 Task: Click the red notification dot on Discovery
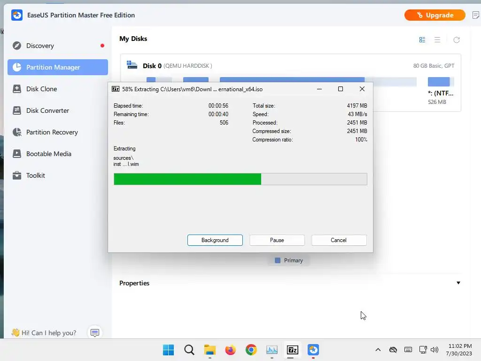tap(102, 46)
